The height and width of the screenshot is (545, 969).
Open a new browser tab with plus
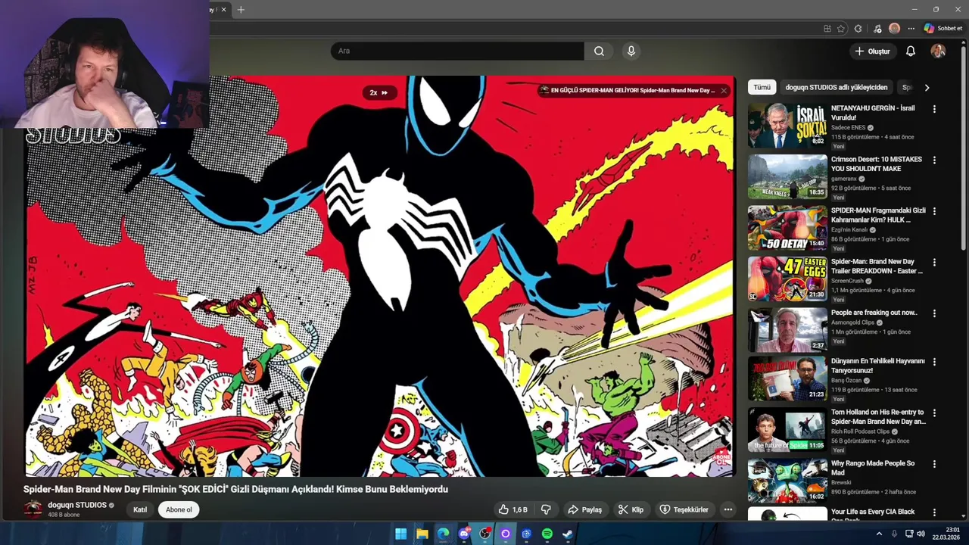click(x=241, y=10)
